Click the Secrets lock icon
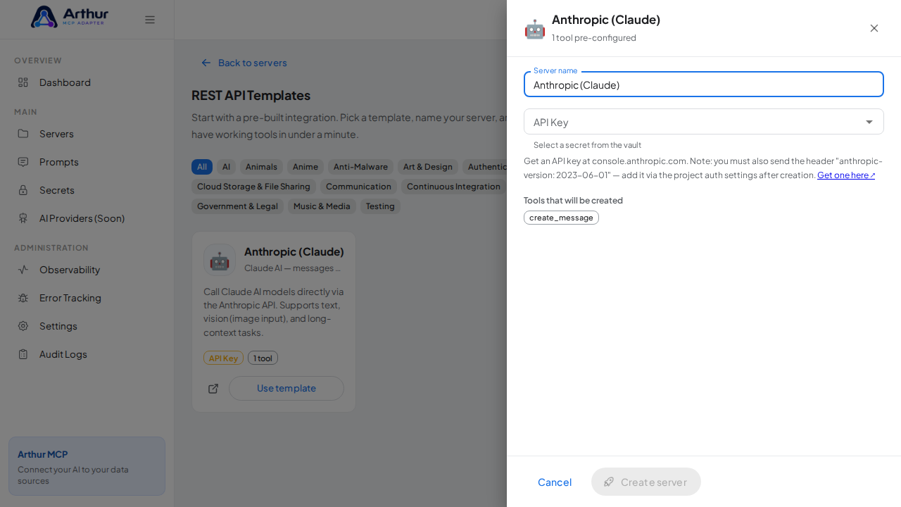 (23, 190)
